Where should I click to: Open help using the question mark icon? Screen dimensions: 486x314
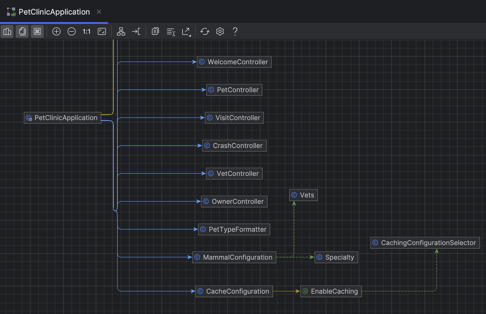click(x=235, y=31)
